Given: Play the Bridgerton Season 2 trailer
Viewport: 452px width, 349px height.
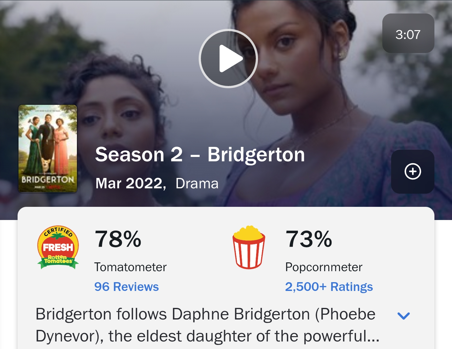Looking at the screenshot, I should tap(228, 59).
